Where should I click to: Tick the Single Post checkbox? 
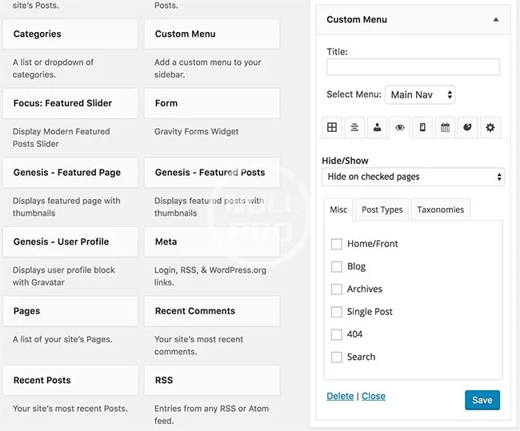(337, 312)
